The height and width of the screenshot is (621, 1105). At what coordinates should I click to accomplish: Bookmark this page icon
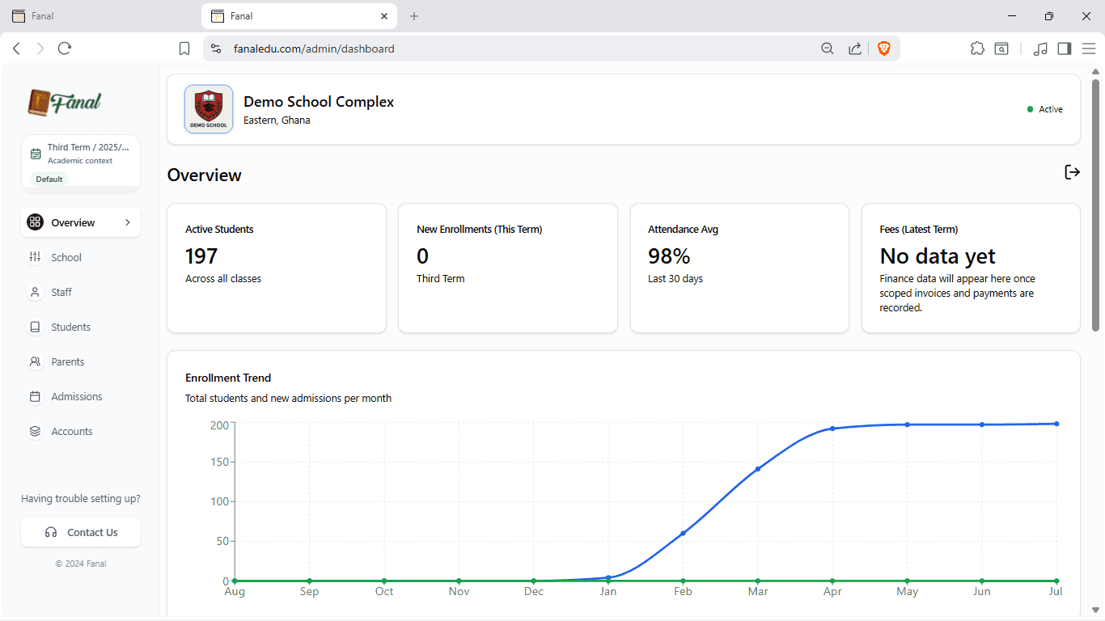tap(184, 49)
